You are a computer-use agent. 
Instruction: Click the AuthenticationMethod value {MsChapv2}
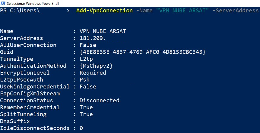coord(96,66)
